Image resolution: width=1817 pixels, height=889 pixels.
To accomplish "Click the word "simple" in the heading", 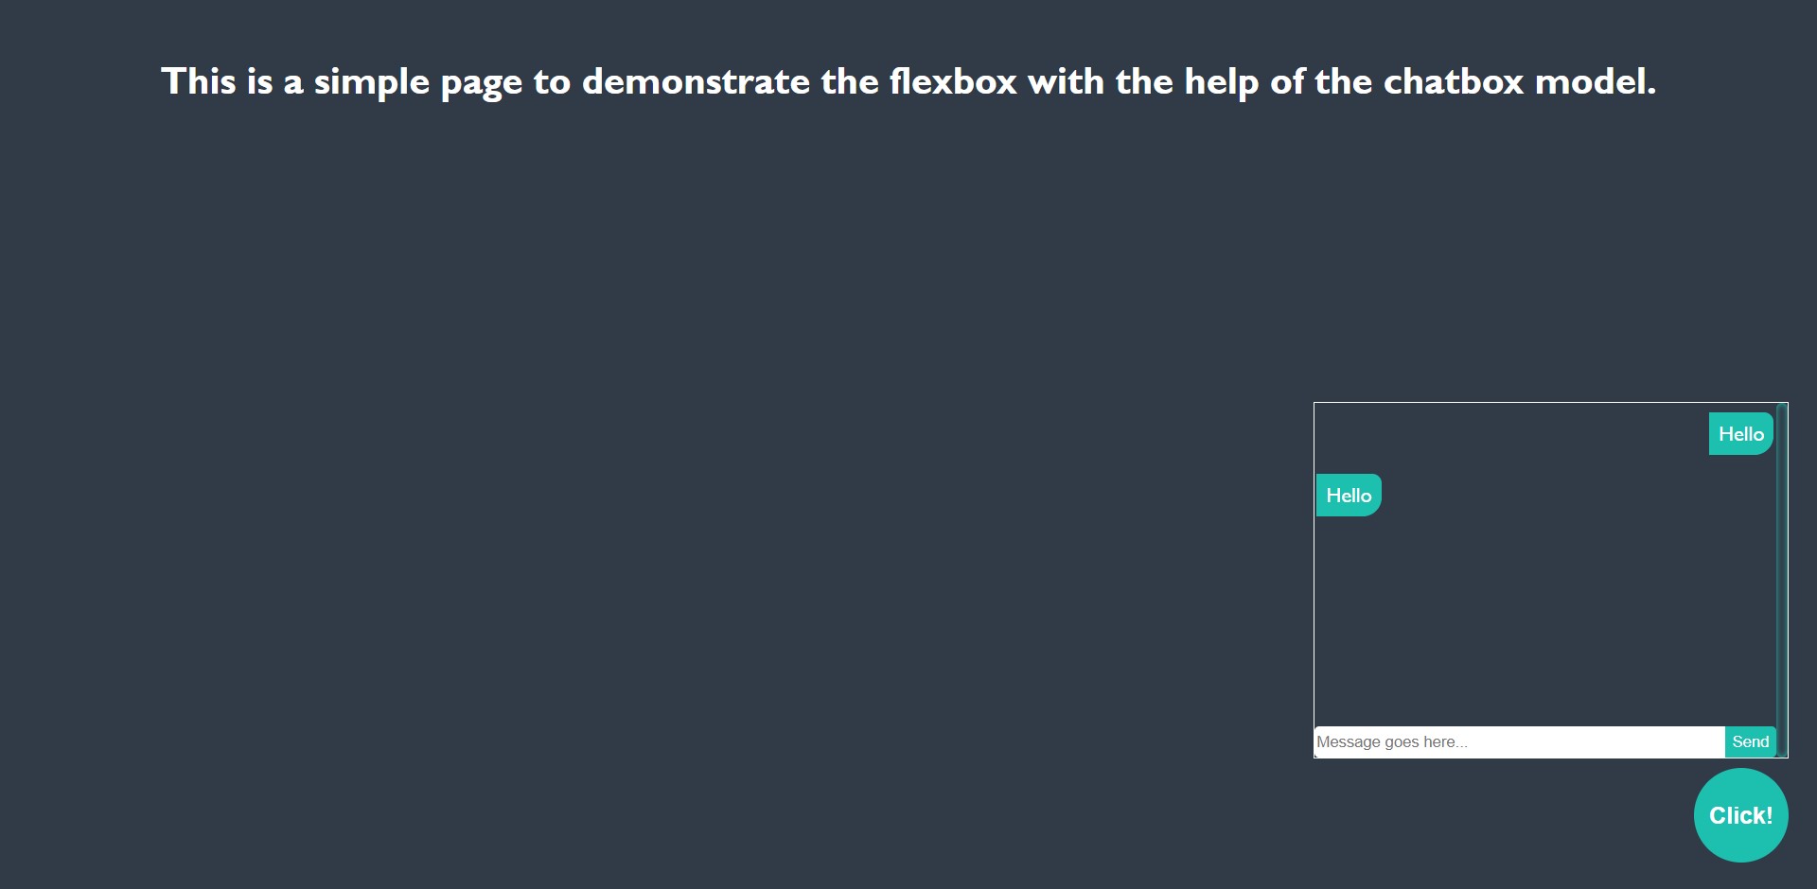I will pos(372,83).
